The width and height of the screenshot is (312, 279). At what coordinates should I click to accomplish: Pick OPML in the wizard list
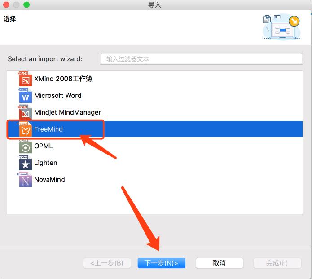pyautogui.click(x=44, y=146)
